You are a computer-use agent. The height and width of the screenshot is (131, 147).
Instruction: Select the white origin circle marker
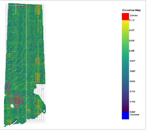point(16,5)
